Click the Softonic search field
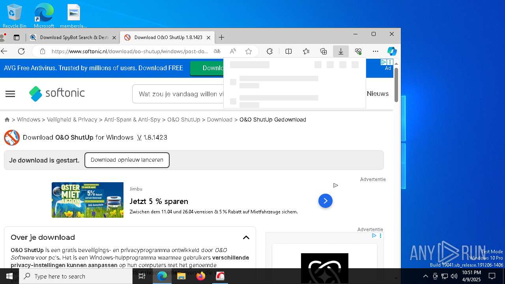This screenshot has height=284, width=505. tap(178, 94)
